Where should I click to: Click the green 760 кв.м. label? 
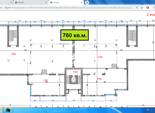pos(75,35)
